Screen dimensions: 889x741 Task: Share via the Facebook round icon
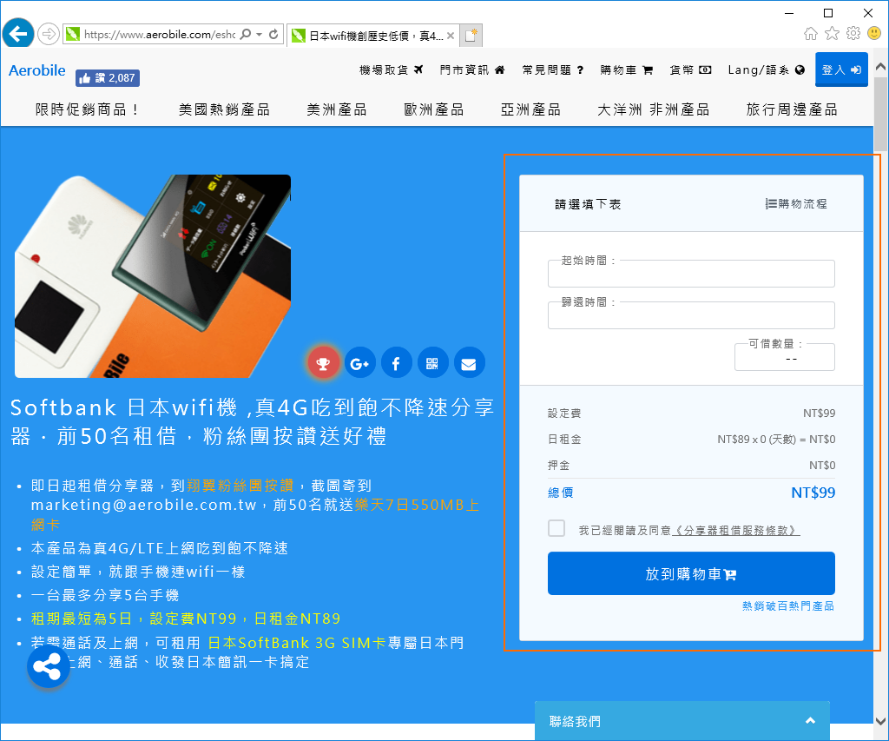coord(396,362)
